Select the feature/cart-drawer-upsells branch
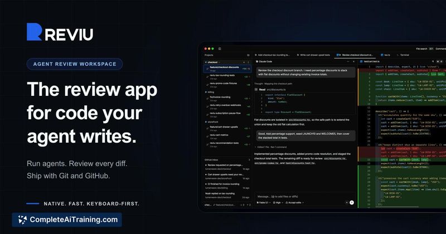The width and height of the screenshot is (446, 234). coord(227,128)
